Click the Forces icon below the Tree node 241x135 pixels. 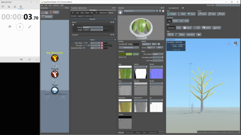[x=47, y=97]
